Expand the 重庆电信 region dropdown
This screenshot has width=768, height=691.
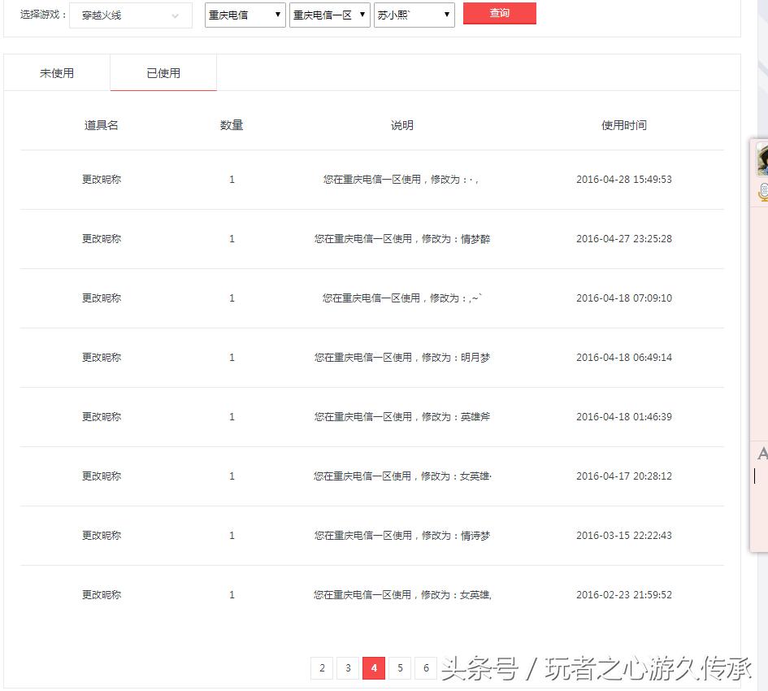click(x=245, y=15)
